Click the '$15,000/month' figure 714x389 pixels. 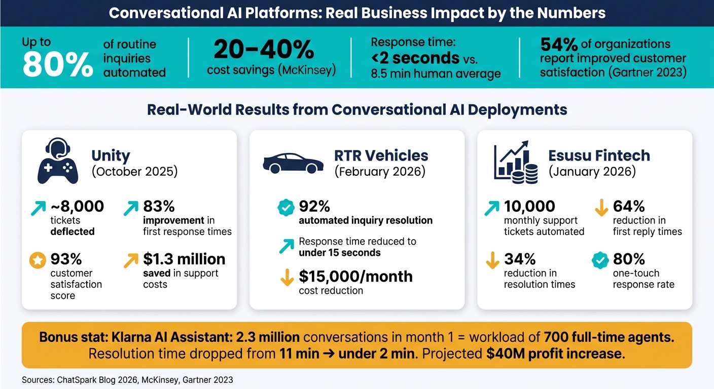tap(355, 276)
